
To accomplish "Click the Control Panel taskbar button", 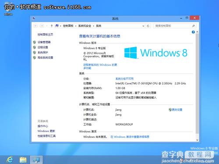I will pyautogui.click(x=36, y=160).
